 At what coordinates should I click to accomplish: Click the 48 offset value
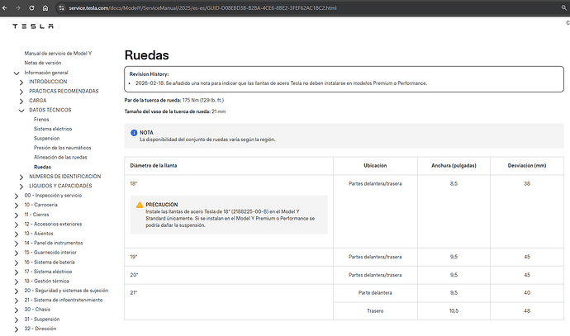coord(527,311)
